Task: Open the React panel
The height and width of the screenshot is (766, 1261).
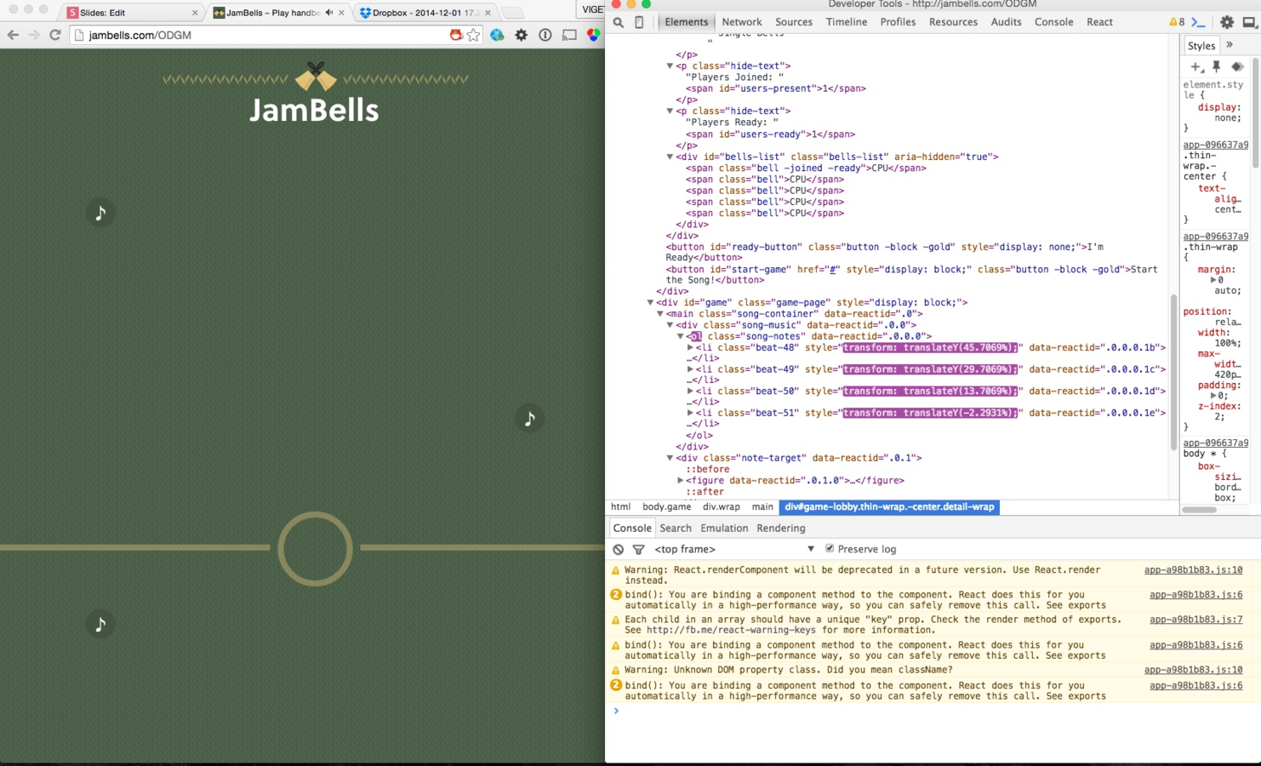Action: click(1099, 22)
